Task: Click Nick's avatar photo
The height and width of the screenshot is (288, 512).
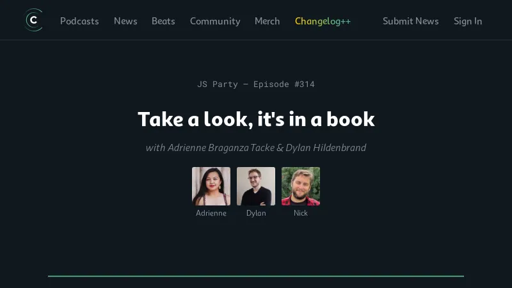Action: pyautogui.click(x=301, y=186)
